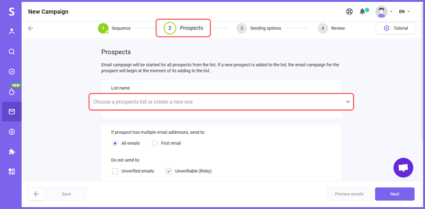The height and width of the screenshot is (209, 425).
Task: Select the First email radio option
Action: point(155,143)
